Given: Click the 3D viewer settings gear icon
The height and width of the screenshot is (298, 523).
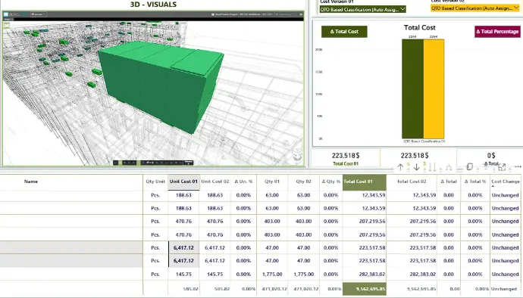Looking at the screenshot, I should (301, 14).
